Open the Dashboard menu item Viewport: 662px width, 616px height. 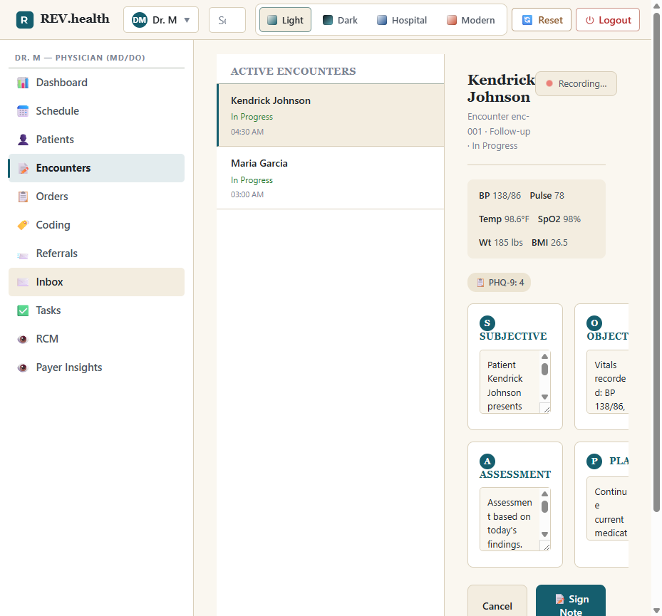coord(96,83)
